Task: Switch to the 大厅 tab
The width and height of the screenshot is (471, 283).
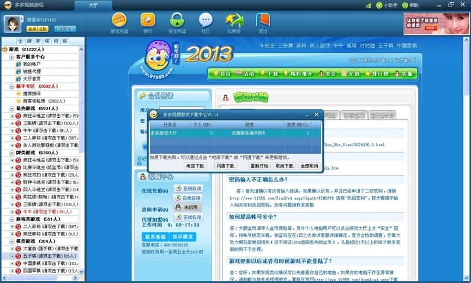Action: 93,5
